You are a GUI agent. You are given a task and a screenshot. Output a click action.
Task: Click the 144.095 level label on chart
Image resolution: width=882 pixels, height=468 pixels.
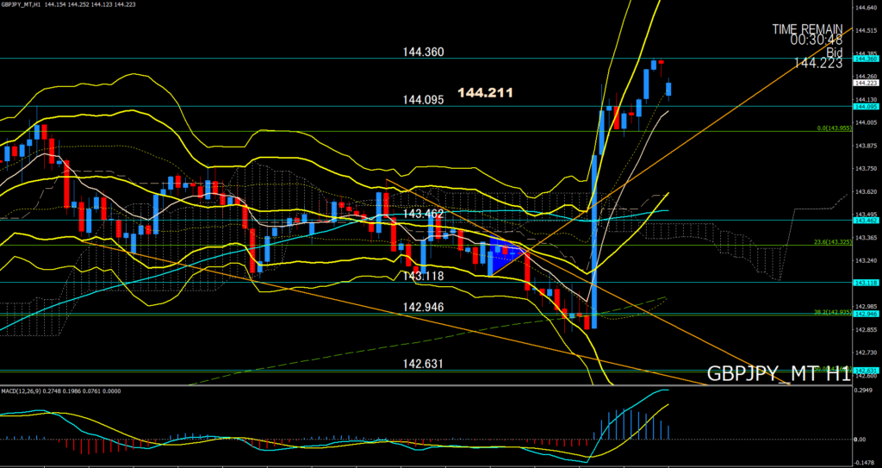[424, 100]
